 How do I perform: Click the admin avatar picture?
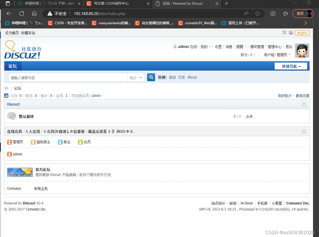(302, 50)
